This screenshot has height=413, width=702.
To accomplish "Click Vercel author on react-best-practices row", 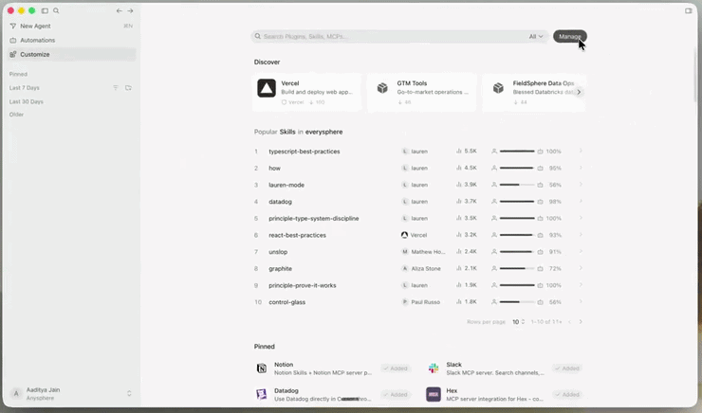I will tap(415, 235).
